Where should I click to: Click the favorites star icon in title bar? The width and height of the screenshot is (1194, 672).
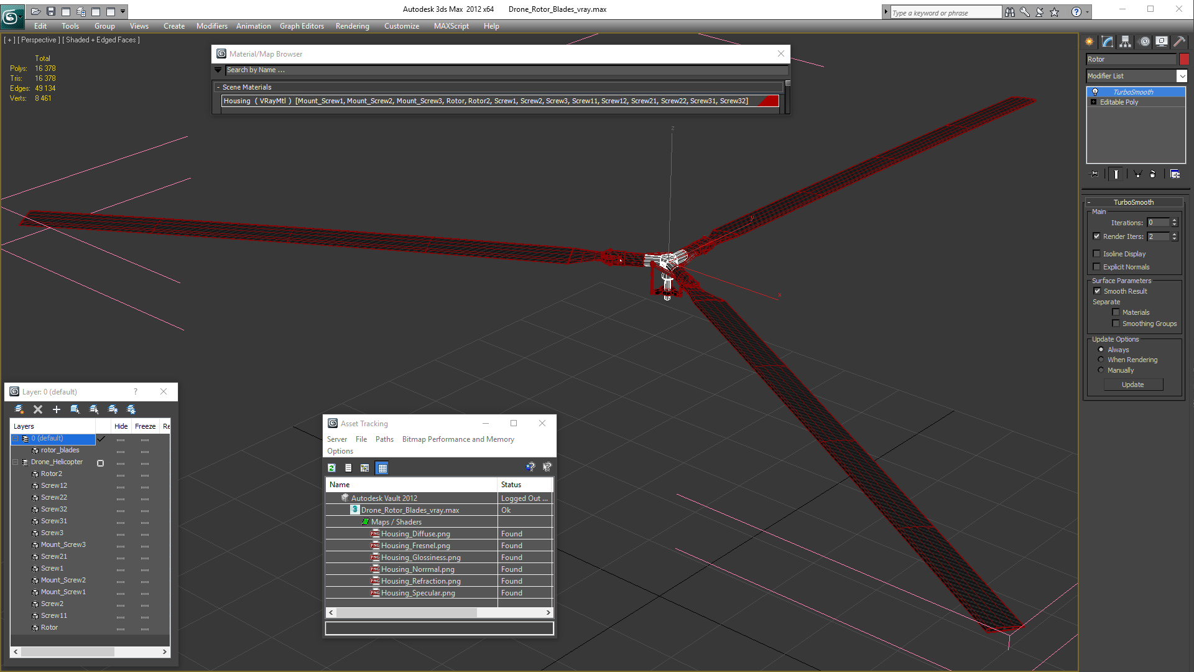pos(1055,12)
